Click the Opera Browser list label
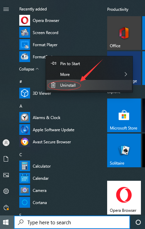This screenshot has width=145, height=229. coord(46,21)
